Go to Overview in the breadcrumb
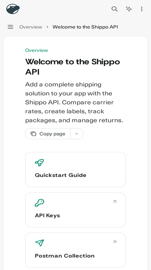Image resolution: width=151 pixels, height=270 pixels. [31, 27]
